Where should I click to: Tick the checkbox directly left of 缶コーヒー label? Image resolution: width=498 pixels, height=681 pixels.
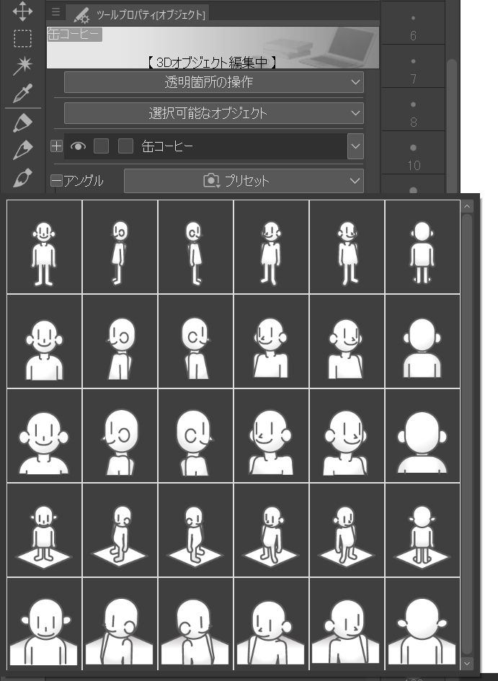(x=125, y=146)
